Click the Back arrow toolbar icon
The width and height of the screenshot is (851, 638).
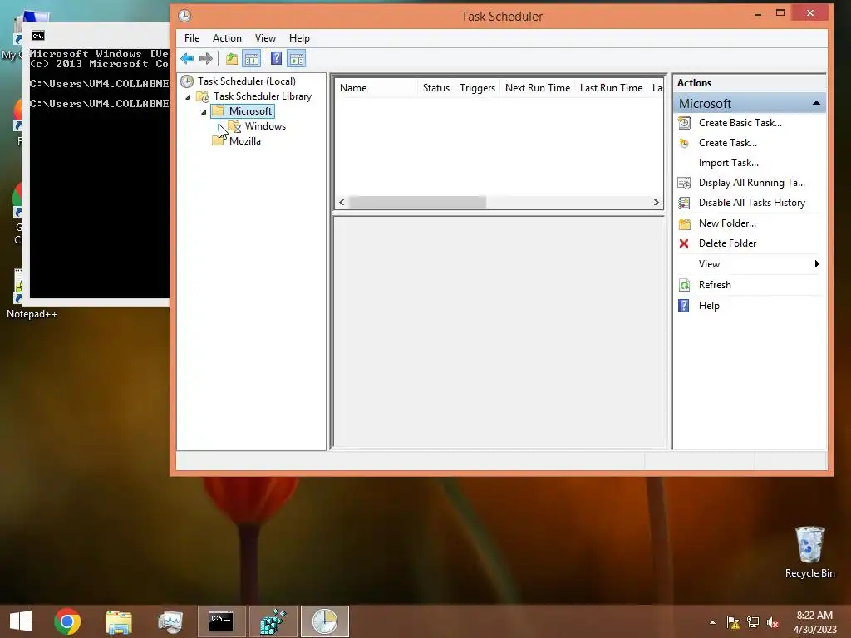187,59
